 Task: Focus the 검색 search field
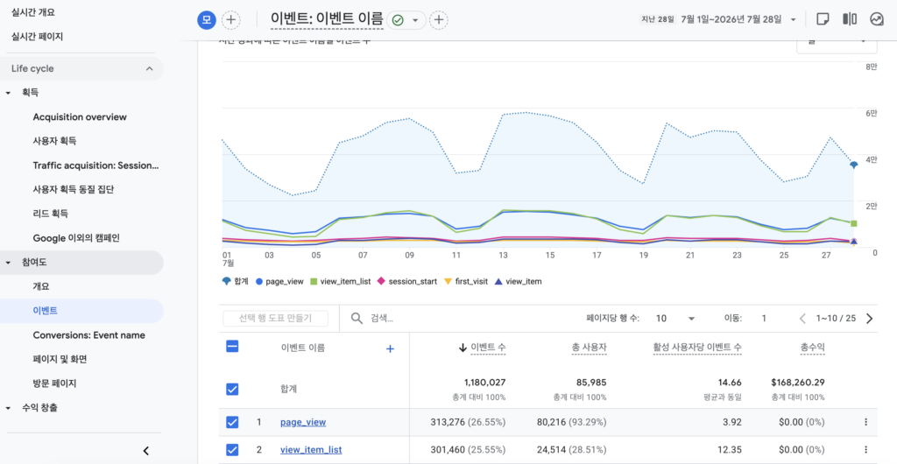(x=382, y=319)
